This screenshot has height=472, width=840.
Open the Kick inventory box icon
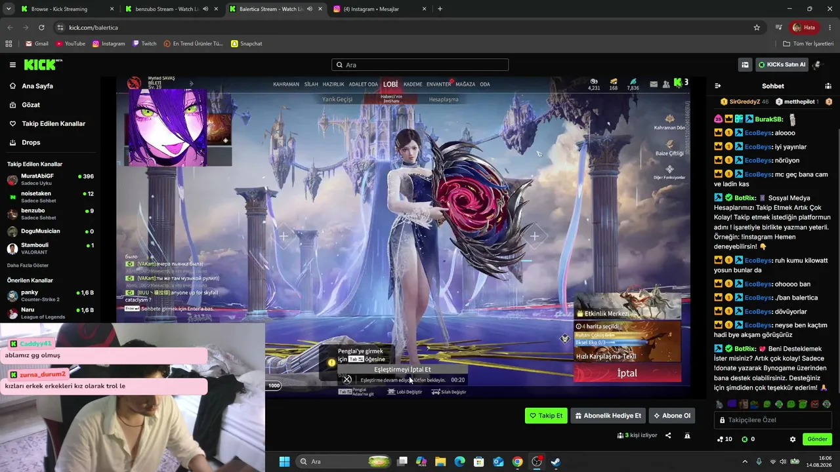click(x=745, y=65)
